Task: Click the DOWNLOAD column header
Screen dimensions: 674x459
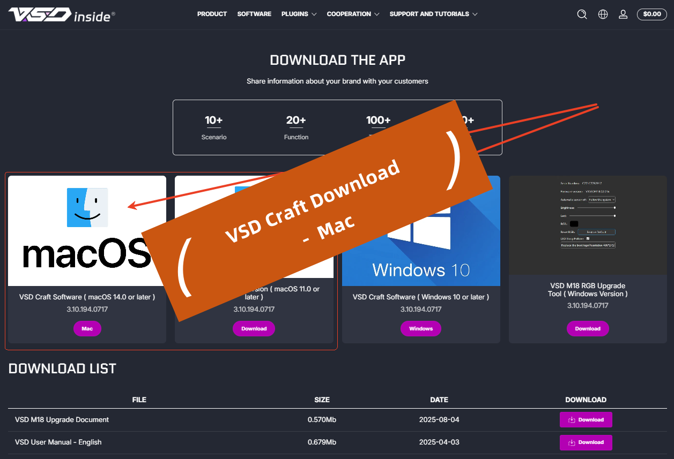Action: [586, 400]
